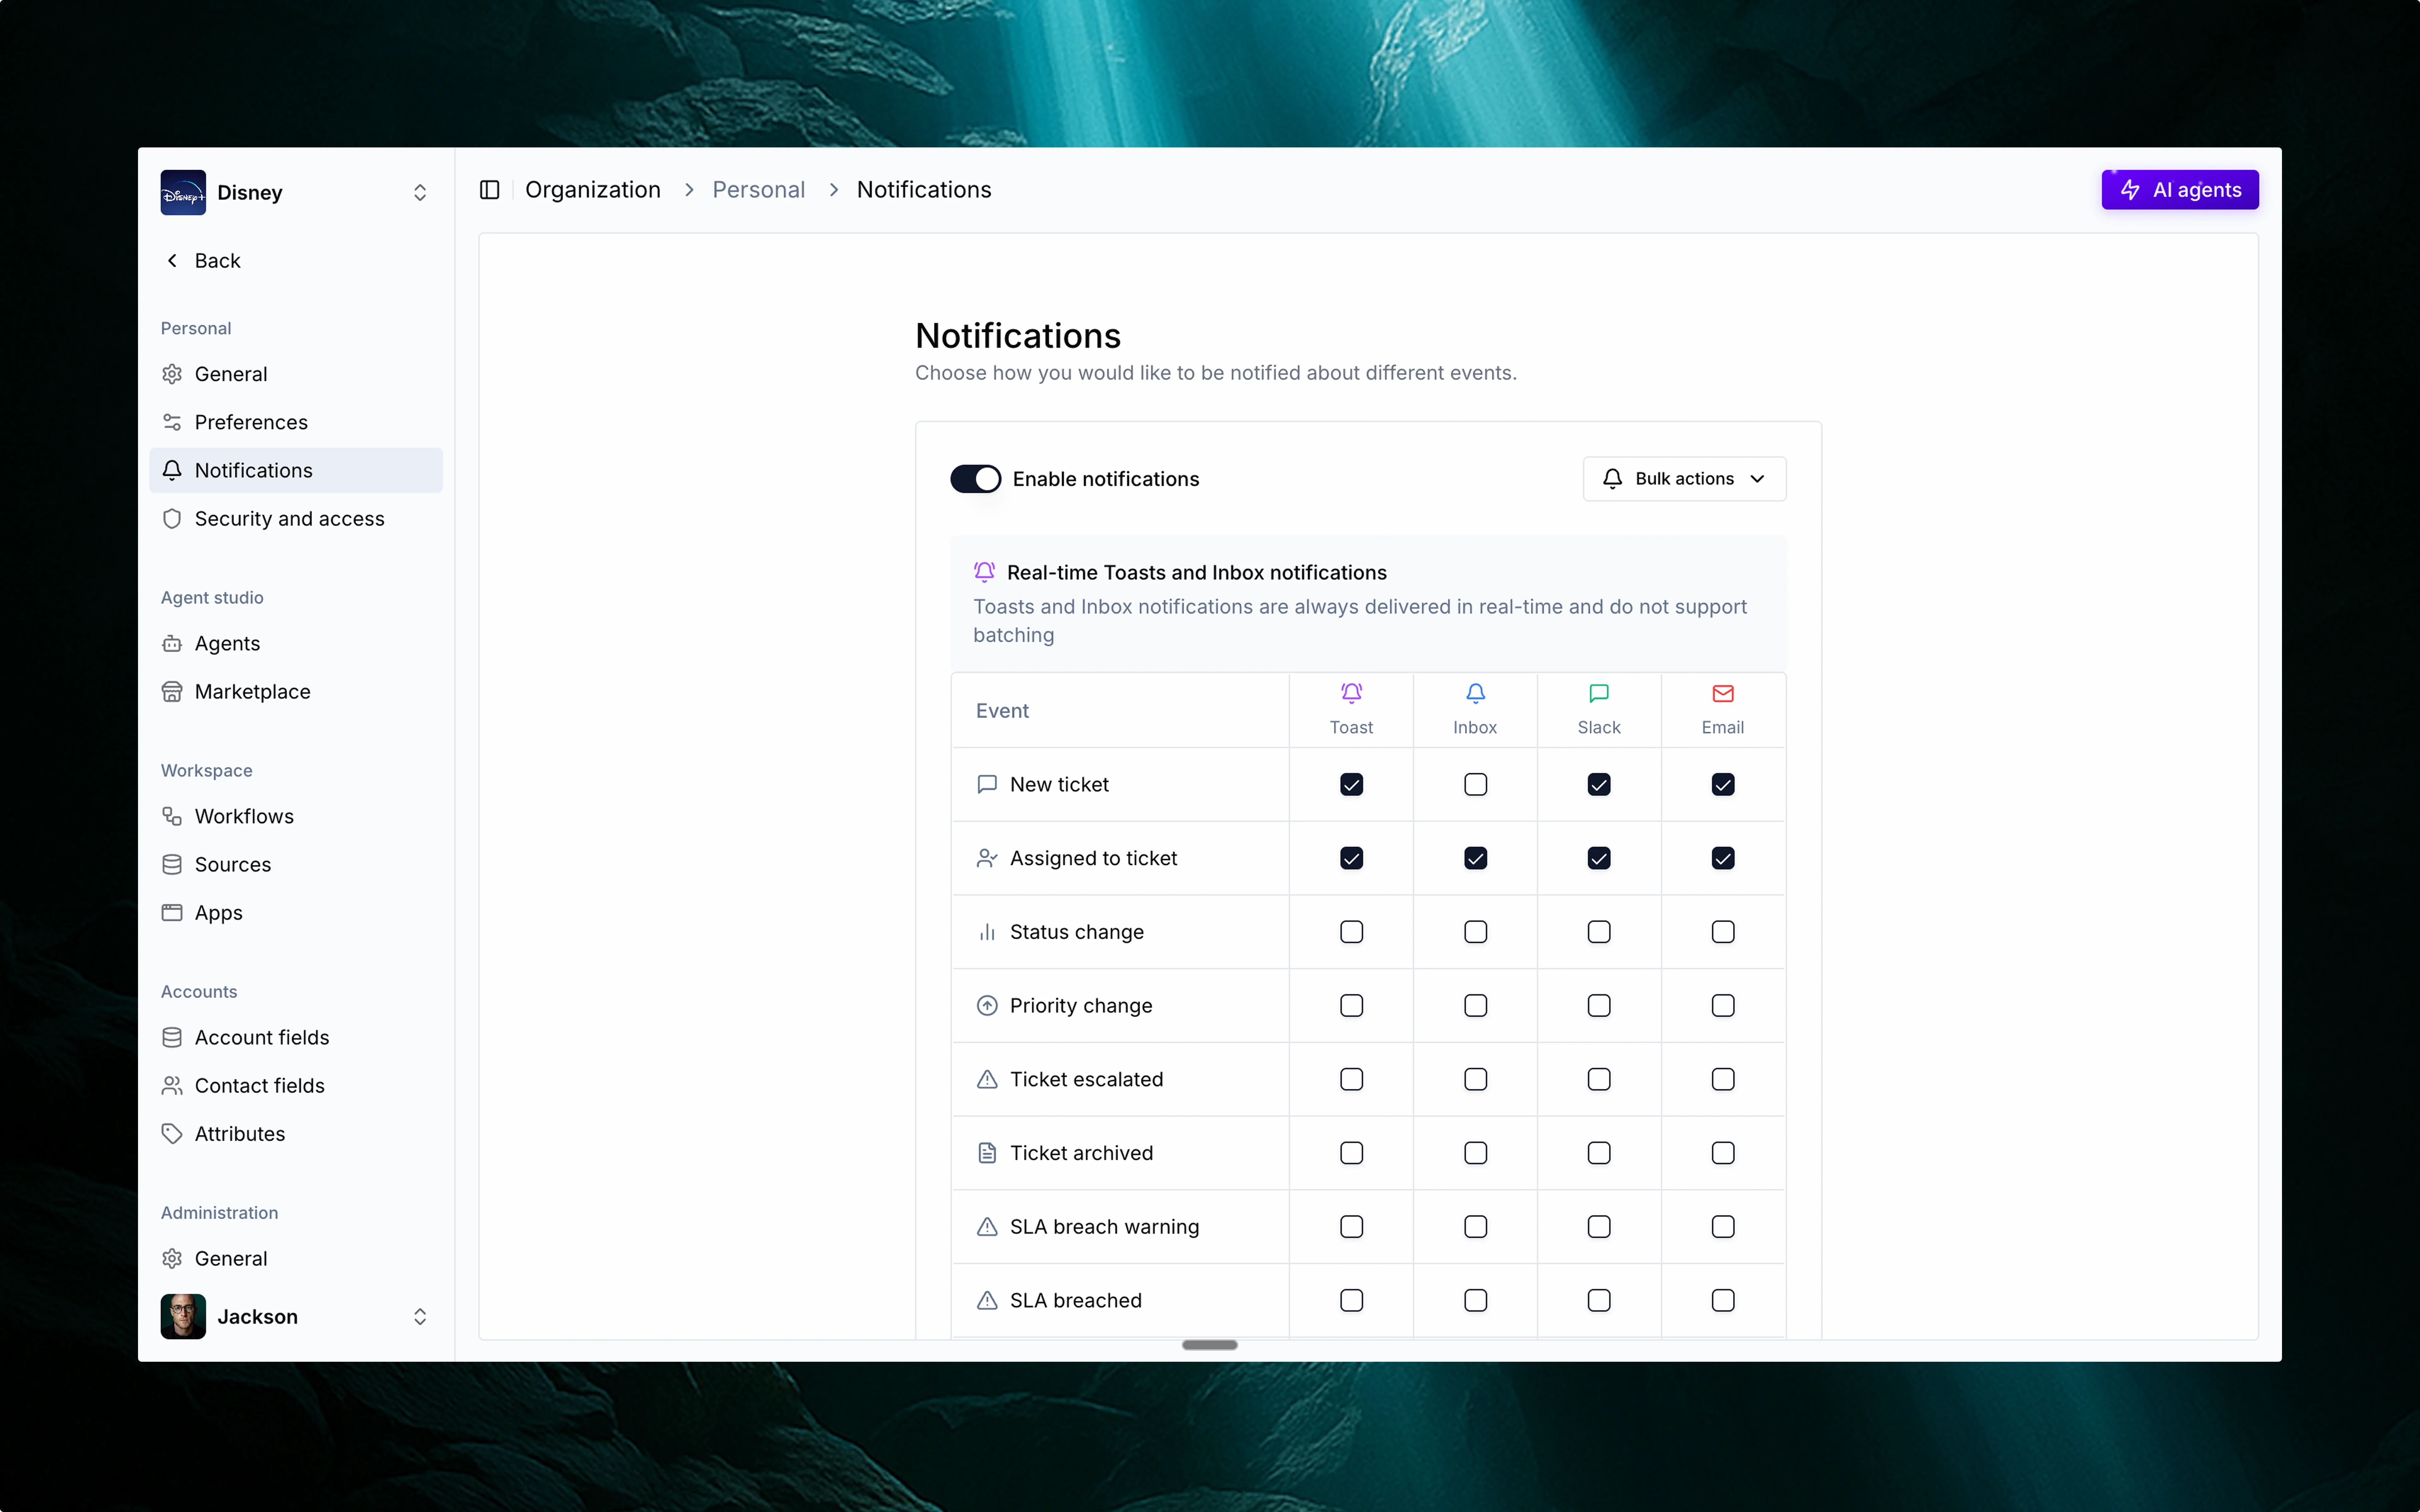Click the SLA breached warning icon
This screenshot has width=2420, height=1512.
[x=987, y=1300]
